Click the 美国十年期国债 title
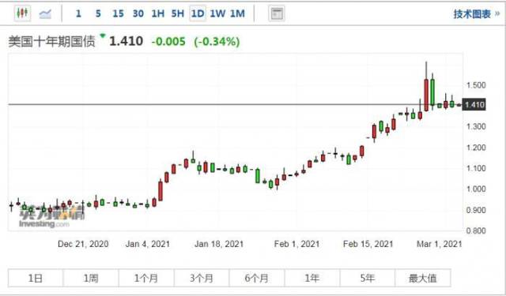The height and width of the screenshot is (296, 506). (51, 42)
